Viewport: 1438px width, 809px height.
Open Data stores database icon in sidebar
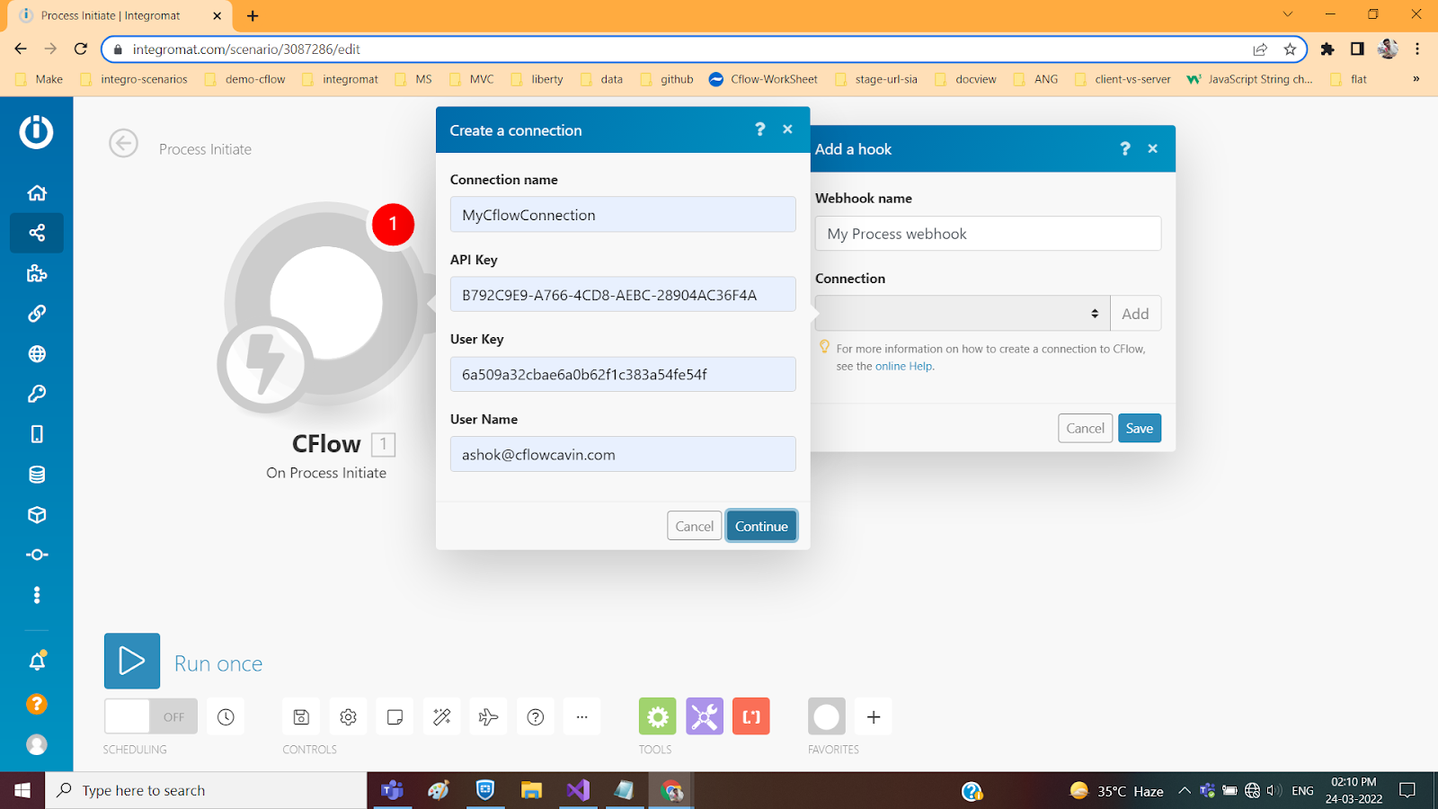click(x=37, y=475)
